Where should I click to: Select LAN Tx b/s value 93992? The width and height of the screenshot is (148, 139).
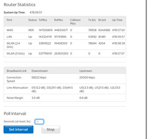pyautogui.click(x=92, y=37)
